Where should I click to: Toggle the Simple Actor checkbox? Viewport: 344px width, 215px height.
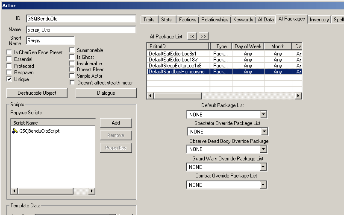(x=72, y=76)
